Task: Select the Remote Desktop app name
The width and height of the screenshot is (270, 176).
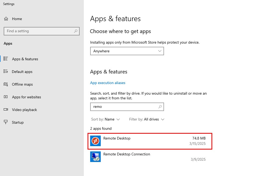Action: 117,138
